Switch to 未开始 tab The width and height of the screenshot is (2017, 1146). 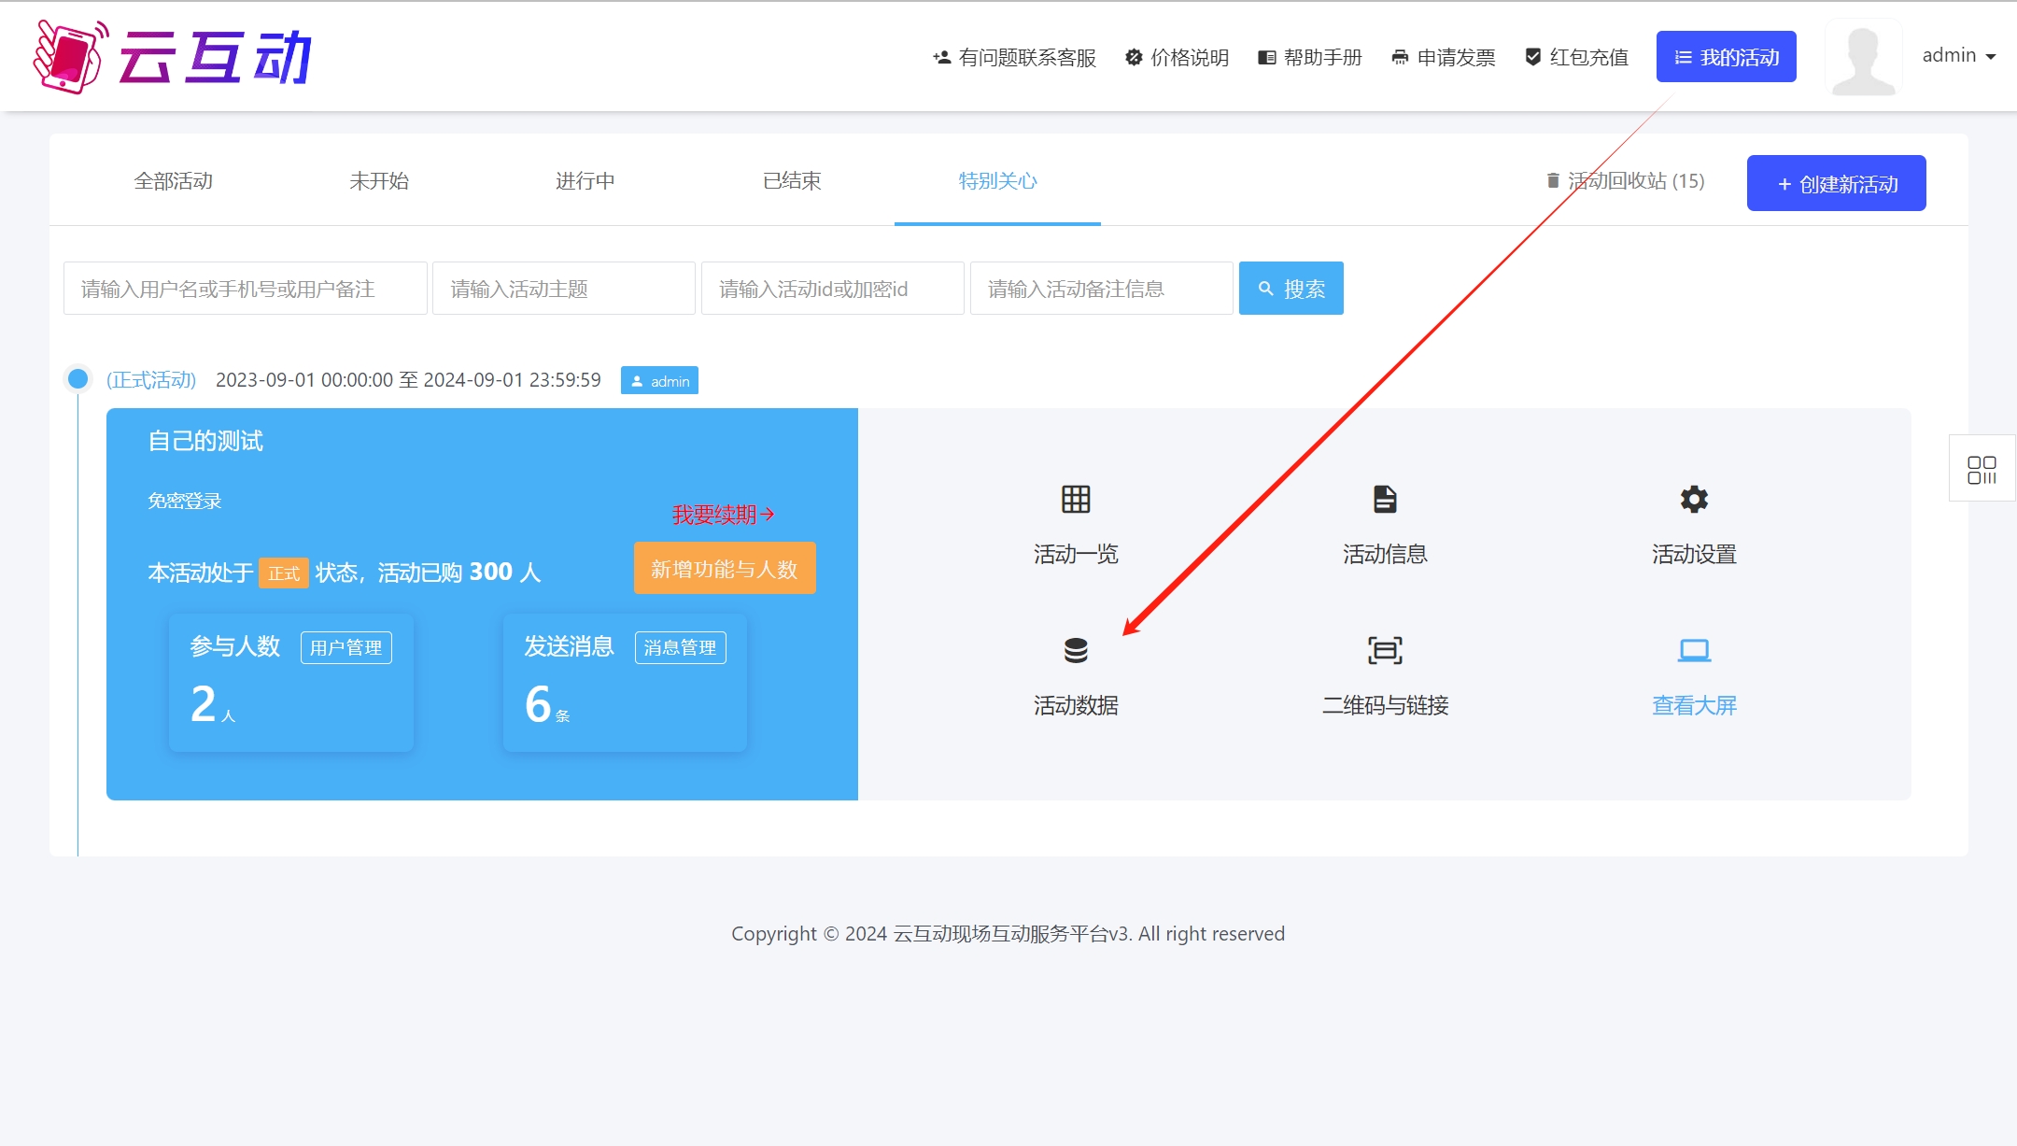click(379, 180)
